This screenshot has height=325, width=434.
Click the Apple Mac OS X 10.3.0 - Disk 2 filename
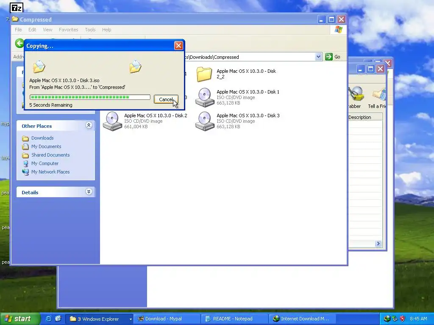pyautogui.click(x=156, y=116)
